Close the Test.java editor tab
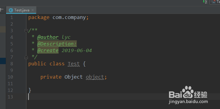 pyautogui.click(x=32, y=10)
